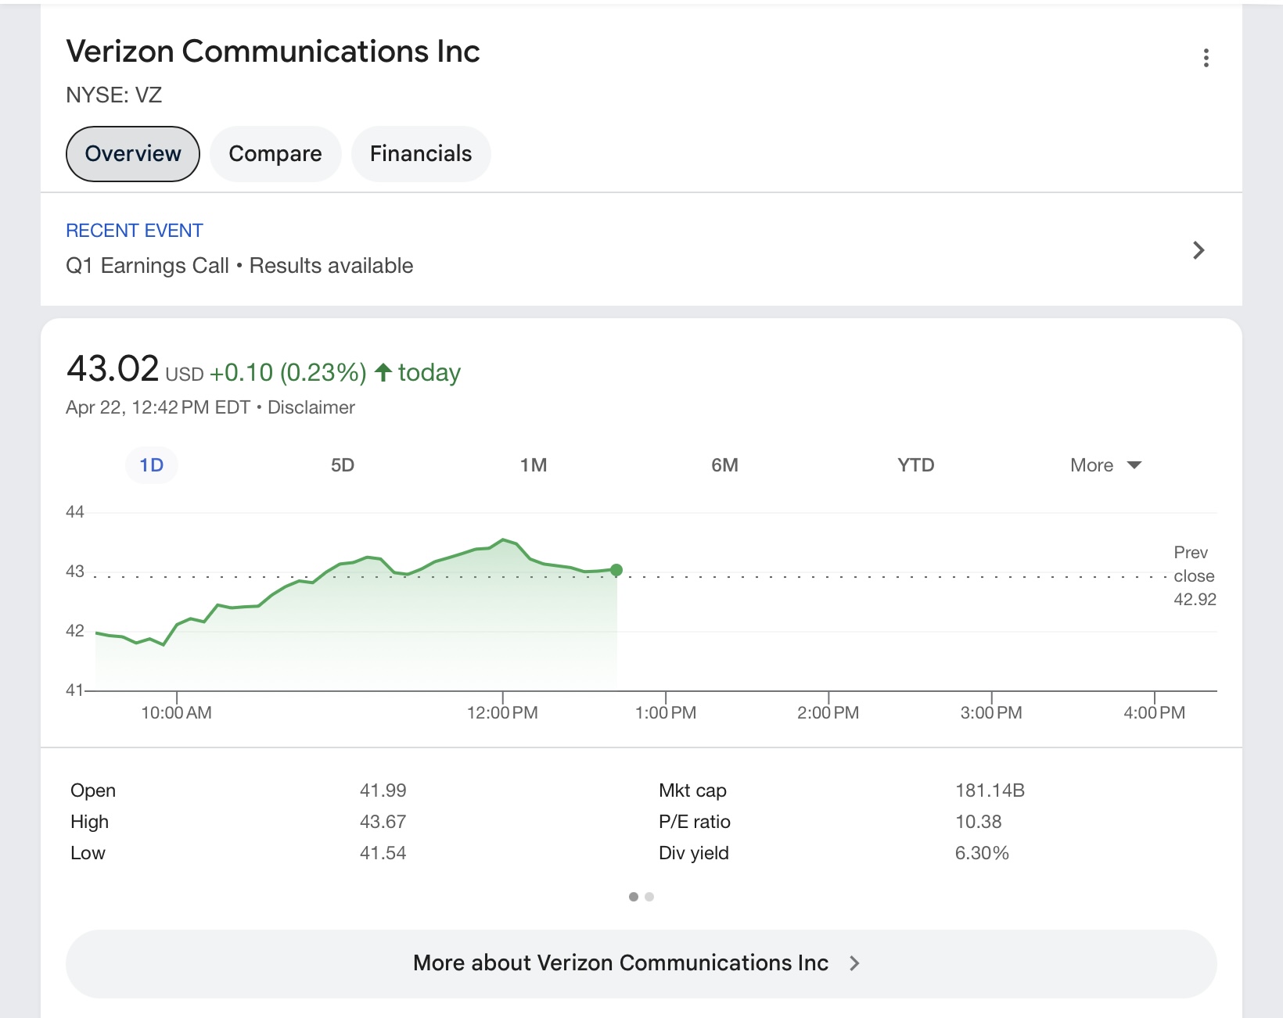The height and width of the screenshot is (1018, 1283).
Task: Click the Low value 41.54
Action: point(383,853)
